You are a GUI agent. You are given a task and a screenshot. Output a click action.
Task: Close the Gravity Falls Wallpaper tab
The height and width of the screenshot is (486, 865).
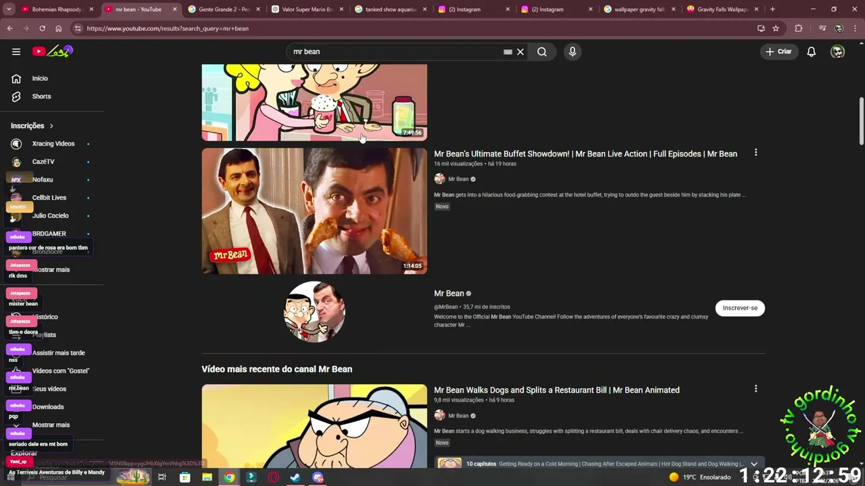pos(756,9)
